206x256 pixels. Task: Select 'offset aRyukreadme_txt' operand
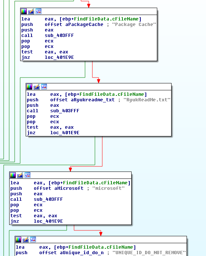(x=82, y=100)
